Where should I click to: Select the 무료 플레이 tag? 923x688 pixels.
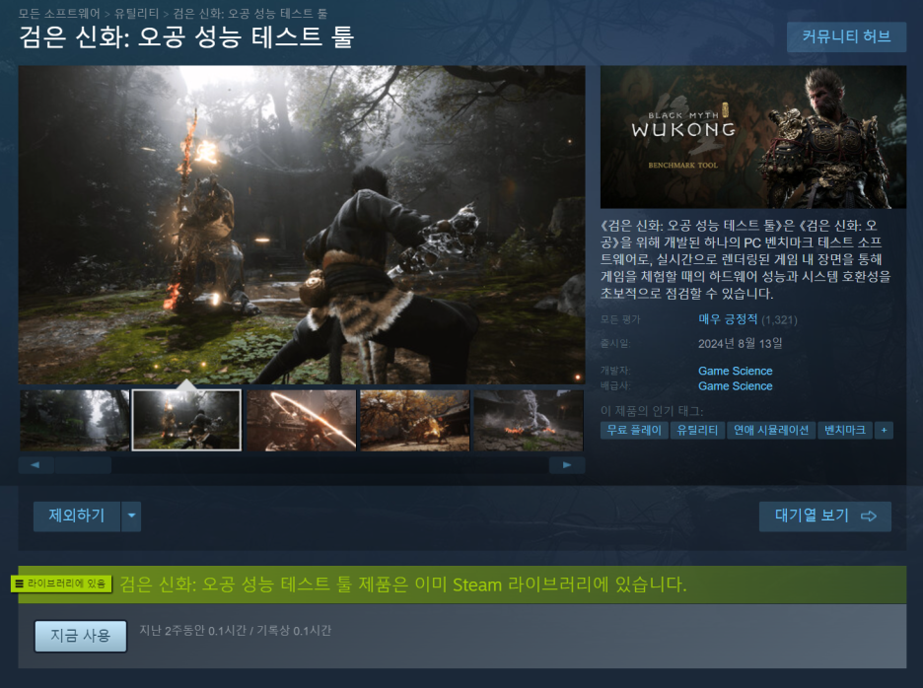tap(634, 430)
